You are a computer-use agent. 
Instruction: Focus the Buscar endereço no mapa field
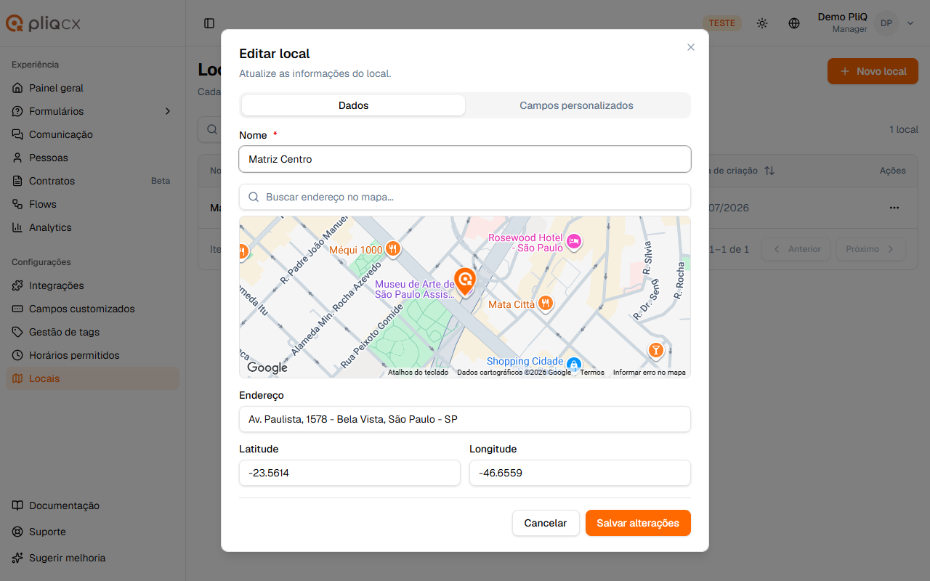pos(465,197)
